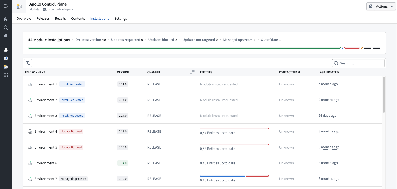The image size is (397, 189).
Task: Click the Environment 7 row icon
Action: pos(30,179)
